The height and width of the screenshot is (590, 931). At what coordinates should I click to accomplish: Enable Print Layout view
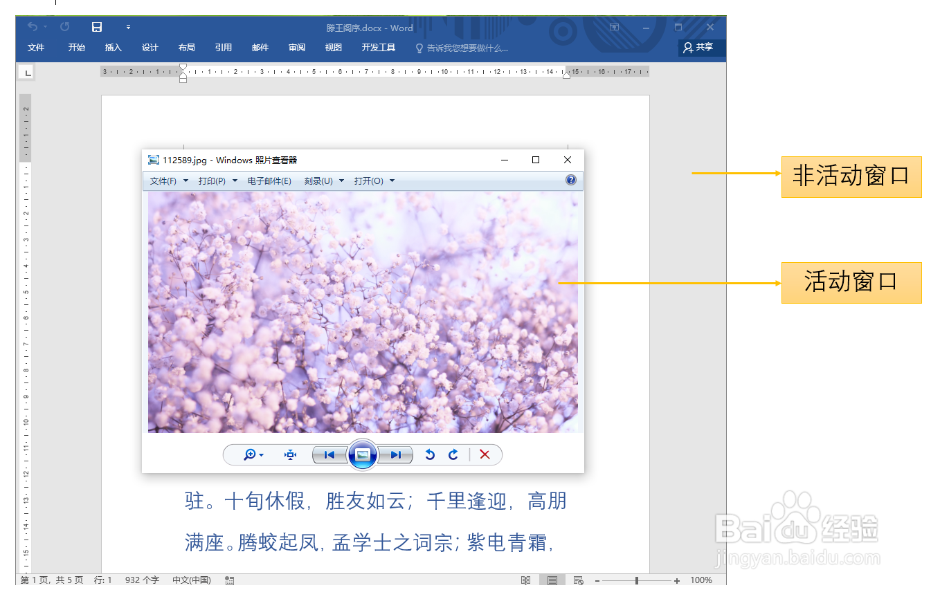coord(552,580)
